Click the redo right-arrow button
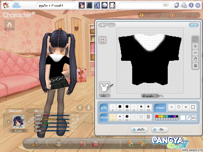This screenshot has width=203, height=152. tap(111, 25)
